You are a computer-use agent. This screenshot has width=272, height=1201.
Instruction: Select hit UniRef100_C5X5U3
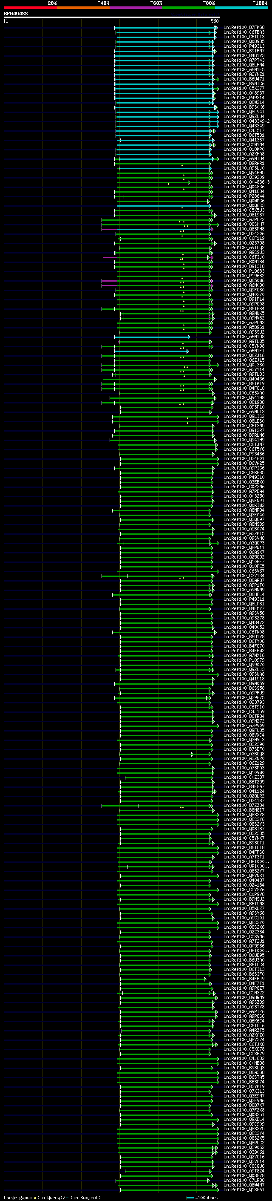tap(244, 210)
